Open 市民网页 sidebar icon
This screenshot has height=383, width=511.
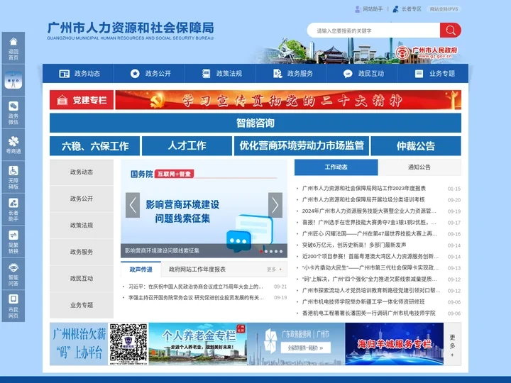(13, 306)
